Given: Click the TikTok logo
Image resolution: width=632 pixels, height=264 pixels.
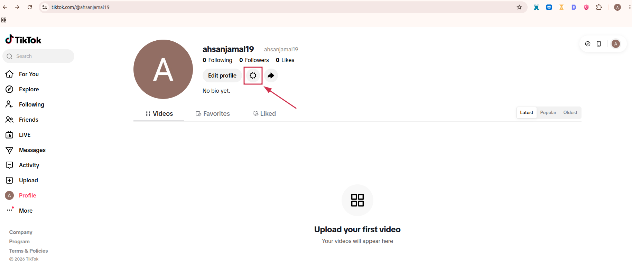Looking at the screenshot, I should pos(23,40).
